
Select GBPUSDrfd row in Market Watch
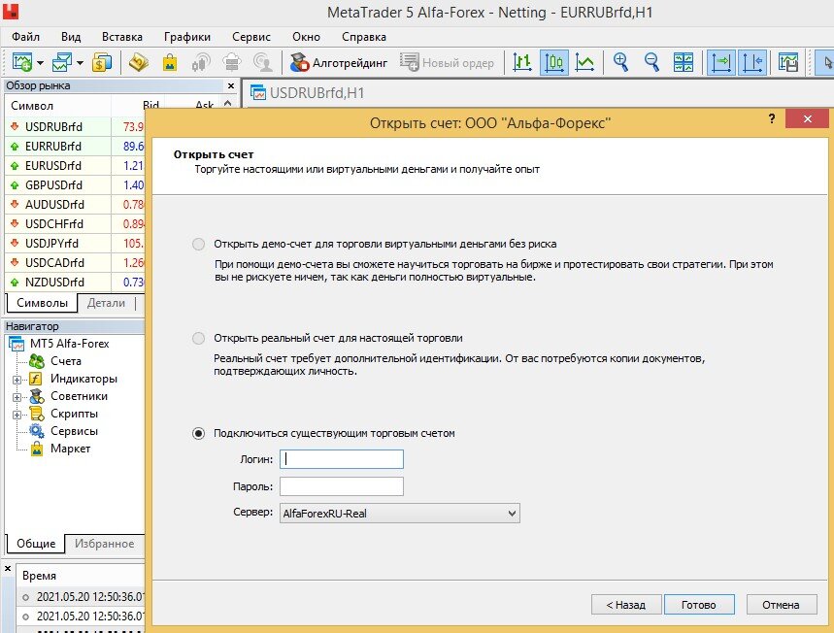75,185
